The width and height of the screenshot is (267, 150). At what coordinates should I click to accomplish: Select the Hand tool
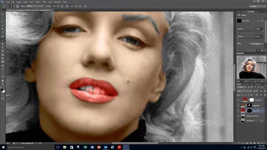(x=3, y=80)
